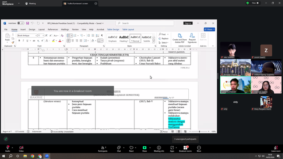Screen dimensions: 283x159
Task: Click the Redo arrow in Word title bar
Action: (x=38, y=23)
